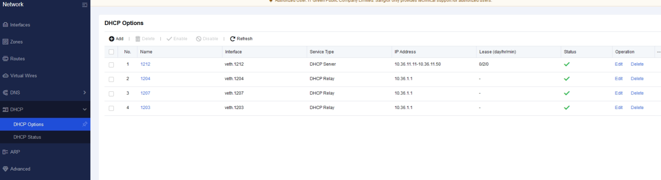Open ARP menu item
The image size is (661, 180).
click(x=45, y=152)
